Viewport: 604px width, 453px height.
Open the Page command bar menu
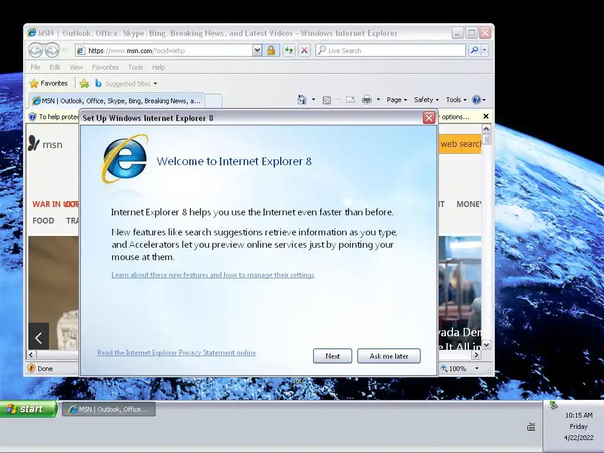click(x=397, y=100)
